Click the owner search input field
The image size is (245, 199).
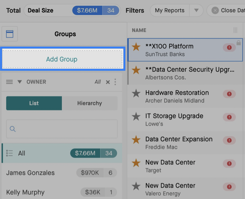point(62,129)
